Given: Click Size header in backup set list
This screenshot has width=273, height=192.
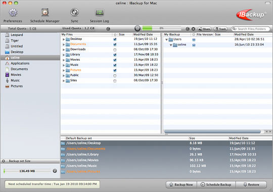Looking at the screenshot, I should (x=208, y=138).
